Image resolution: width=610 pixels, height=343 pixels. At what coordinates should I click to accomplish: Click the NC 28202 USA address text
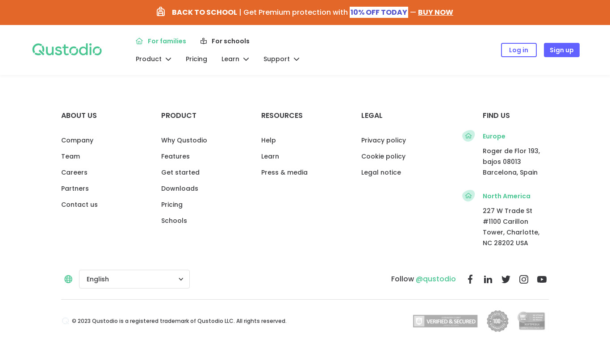coord(506,243)
